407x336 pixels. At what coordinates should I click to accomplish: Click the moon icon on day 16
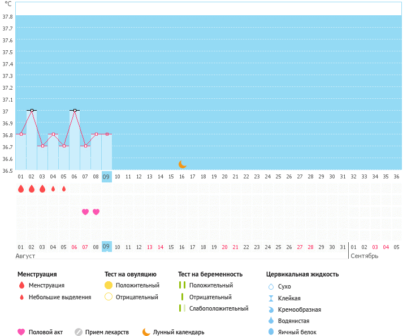pos(182,164)
